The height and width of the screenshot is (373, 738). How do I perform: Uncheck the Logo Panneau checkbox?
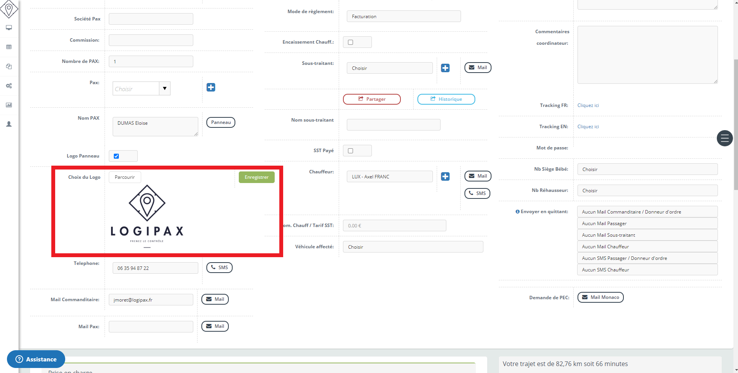[x=117, y=156]
